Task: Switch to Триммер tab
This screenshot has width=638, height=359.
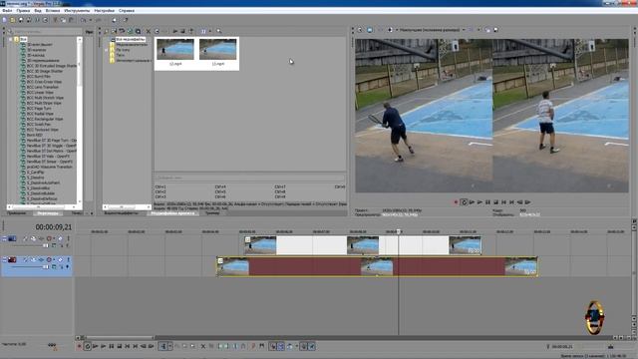Action: (212, 213)
